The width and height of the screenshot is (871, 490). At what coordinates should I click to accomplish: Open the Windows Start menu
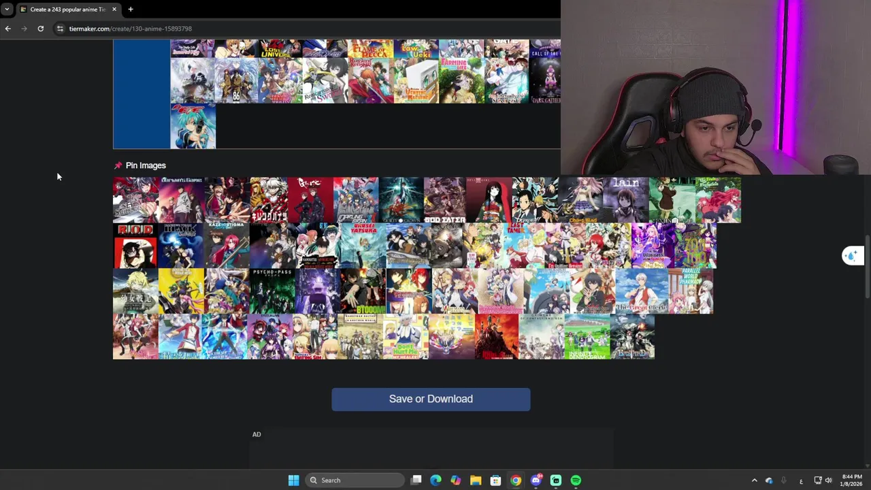293,480
